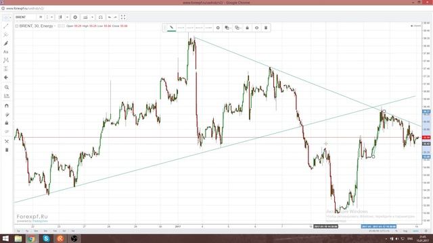Open the visual order layers dropdown
This screenshot has width=433, height=243.
click(227, 28)
